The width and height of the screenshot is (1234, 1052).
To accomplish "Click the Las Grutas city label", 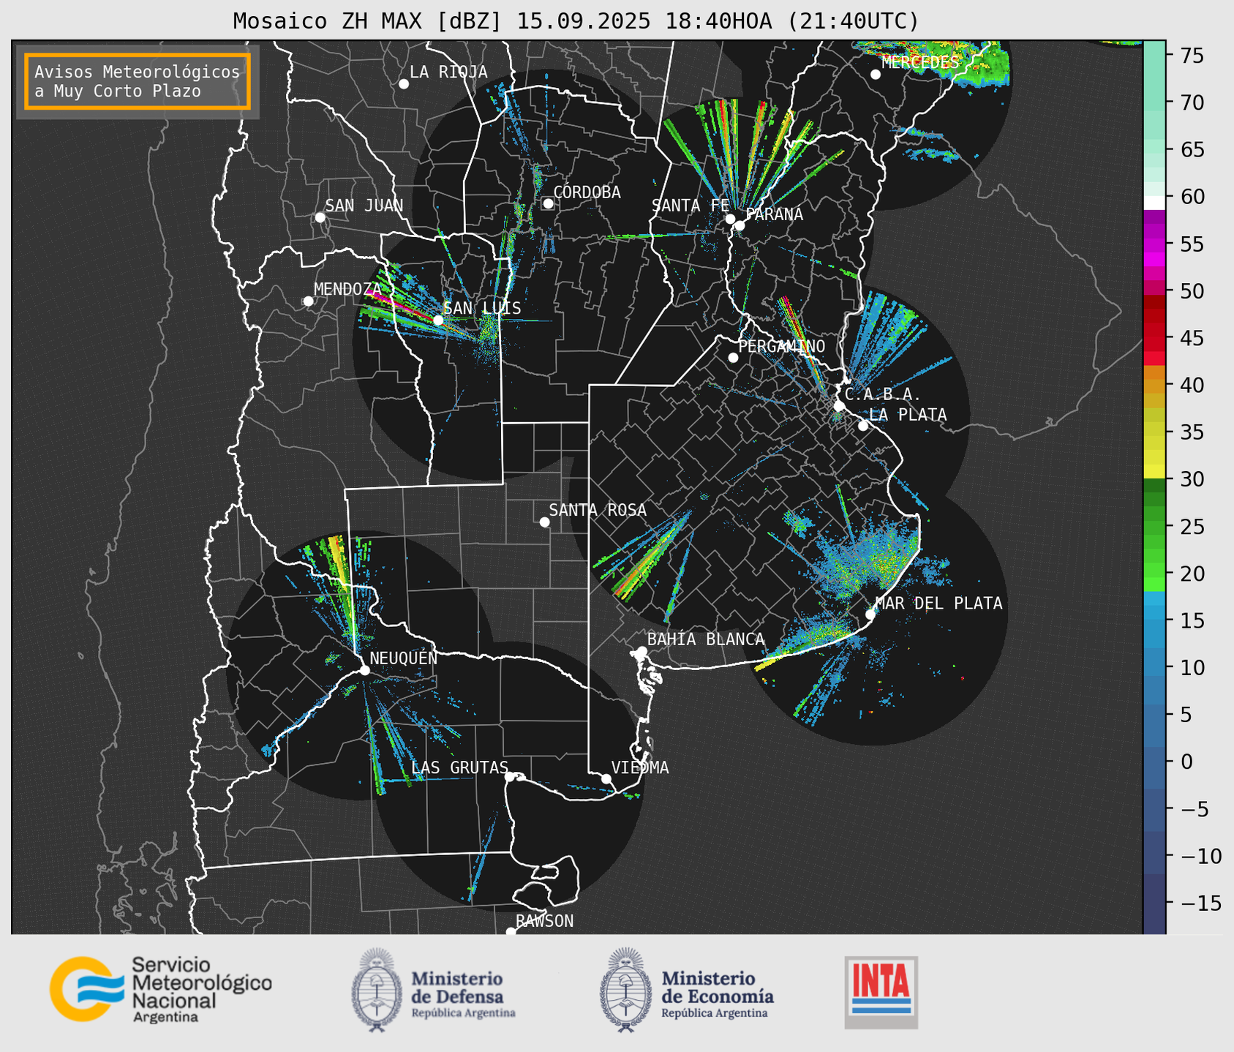I will (x=459, y=767).
